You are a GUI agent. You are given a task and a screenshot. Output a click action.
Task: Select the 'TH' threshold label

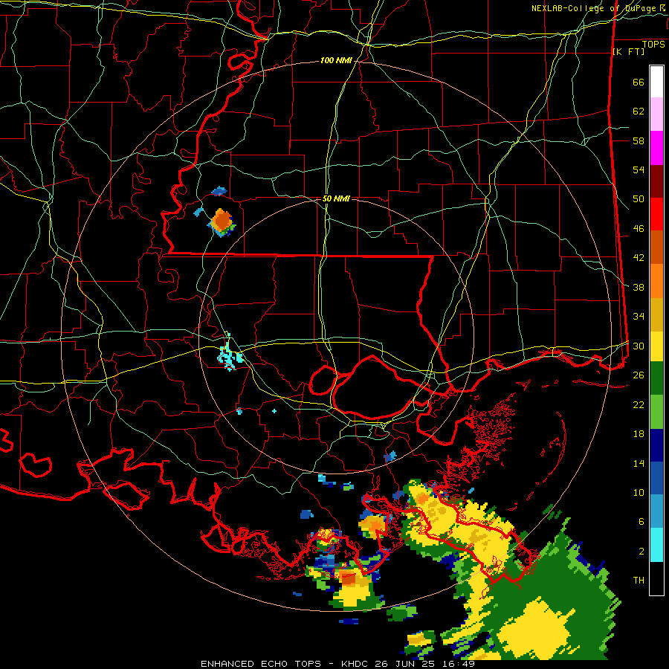tap(639, 581)
